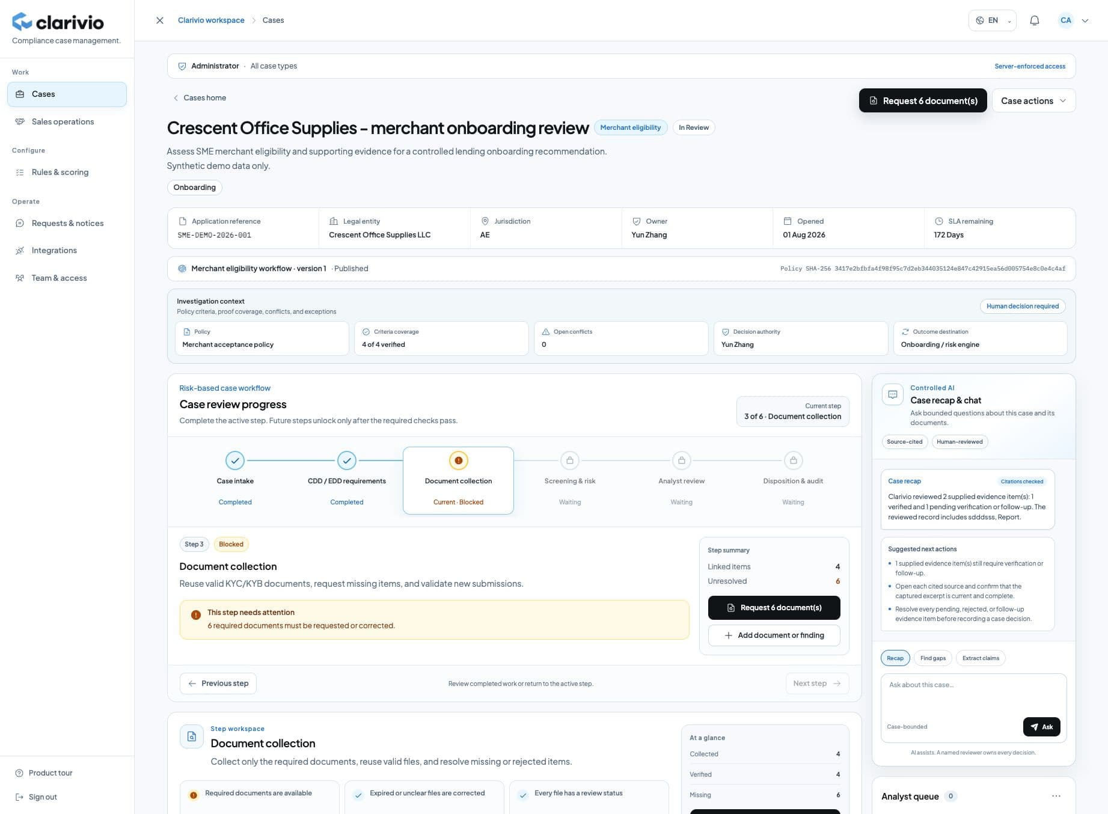Click the step needs attention alert icon
Screen dimensions: 1108x814
pos(196,615)
